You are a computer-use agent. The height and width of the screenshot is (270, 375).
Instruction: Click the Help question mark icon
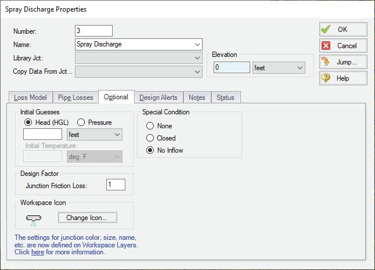coord(326,78)
